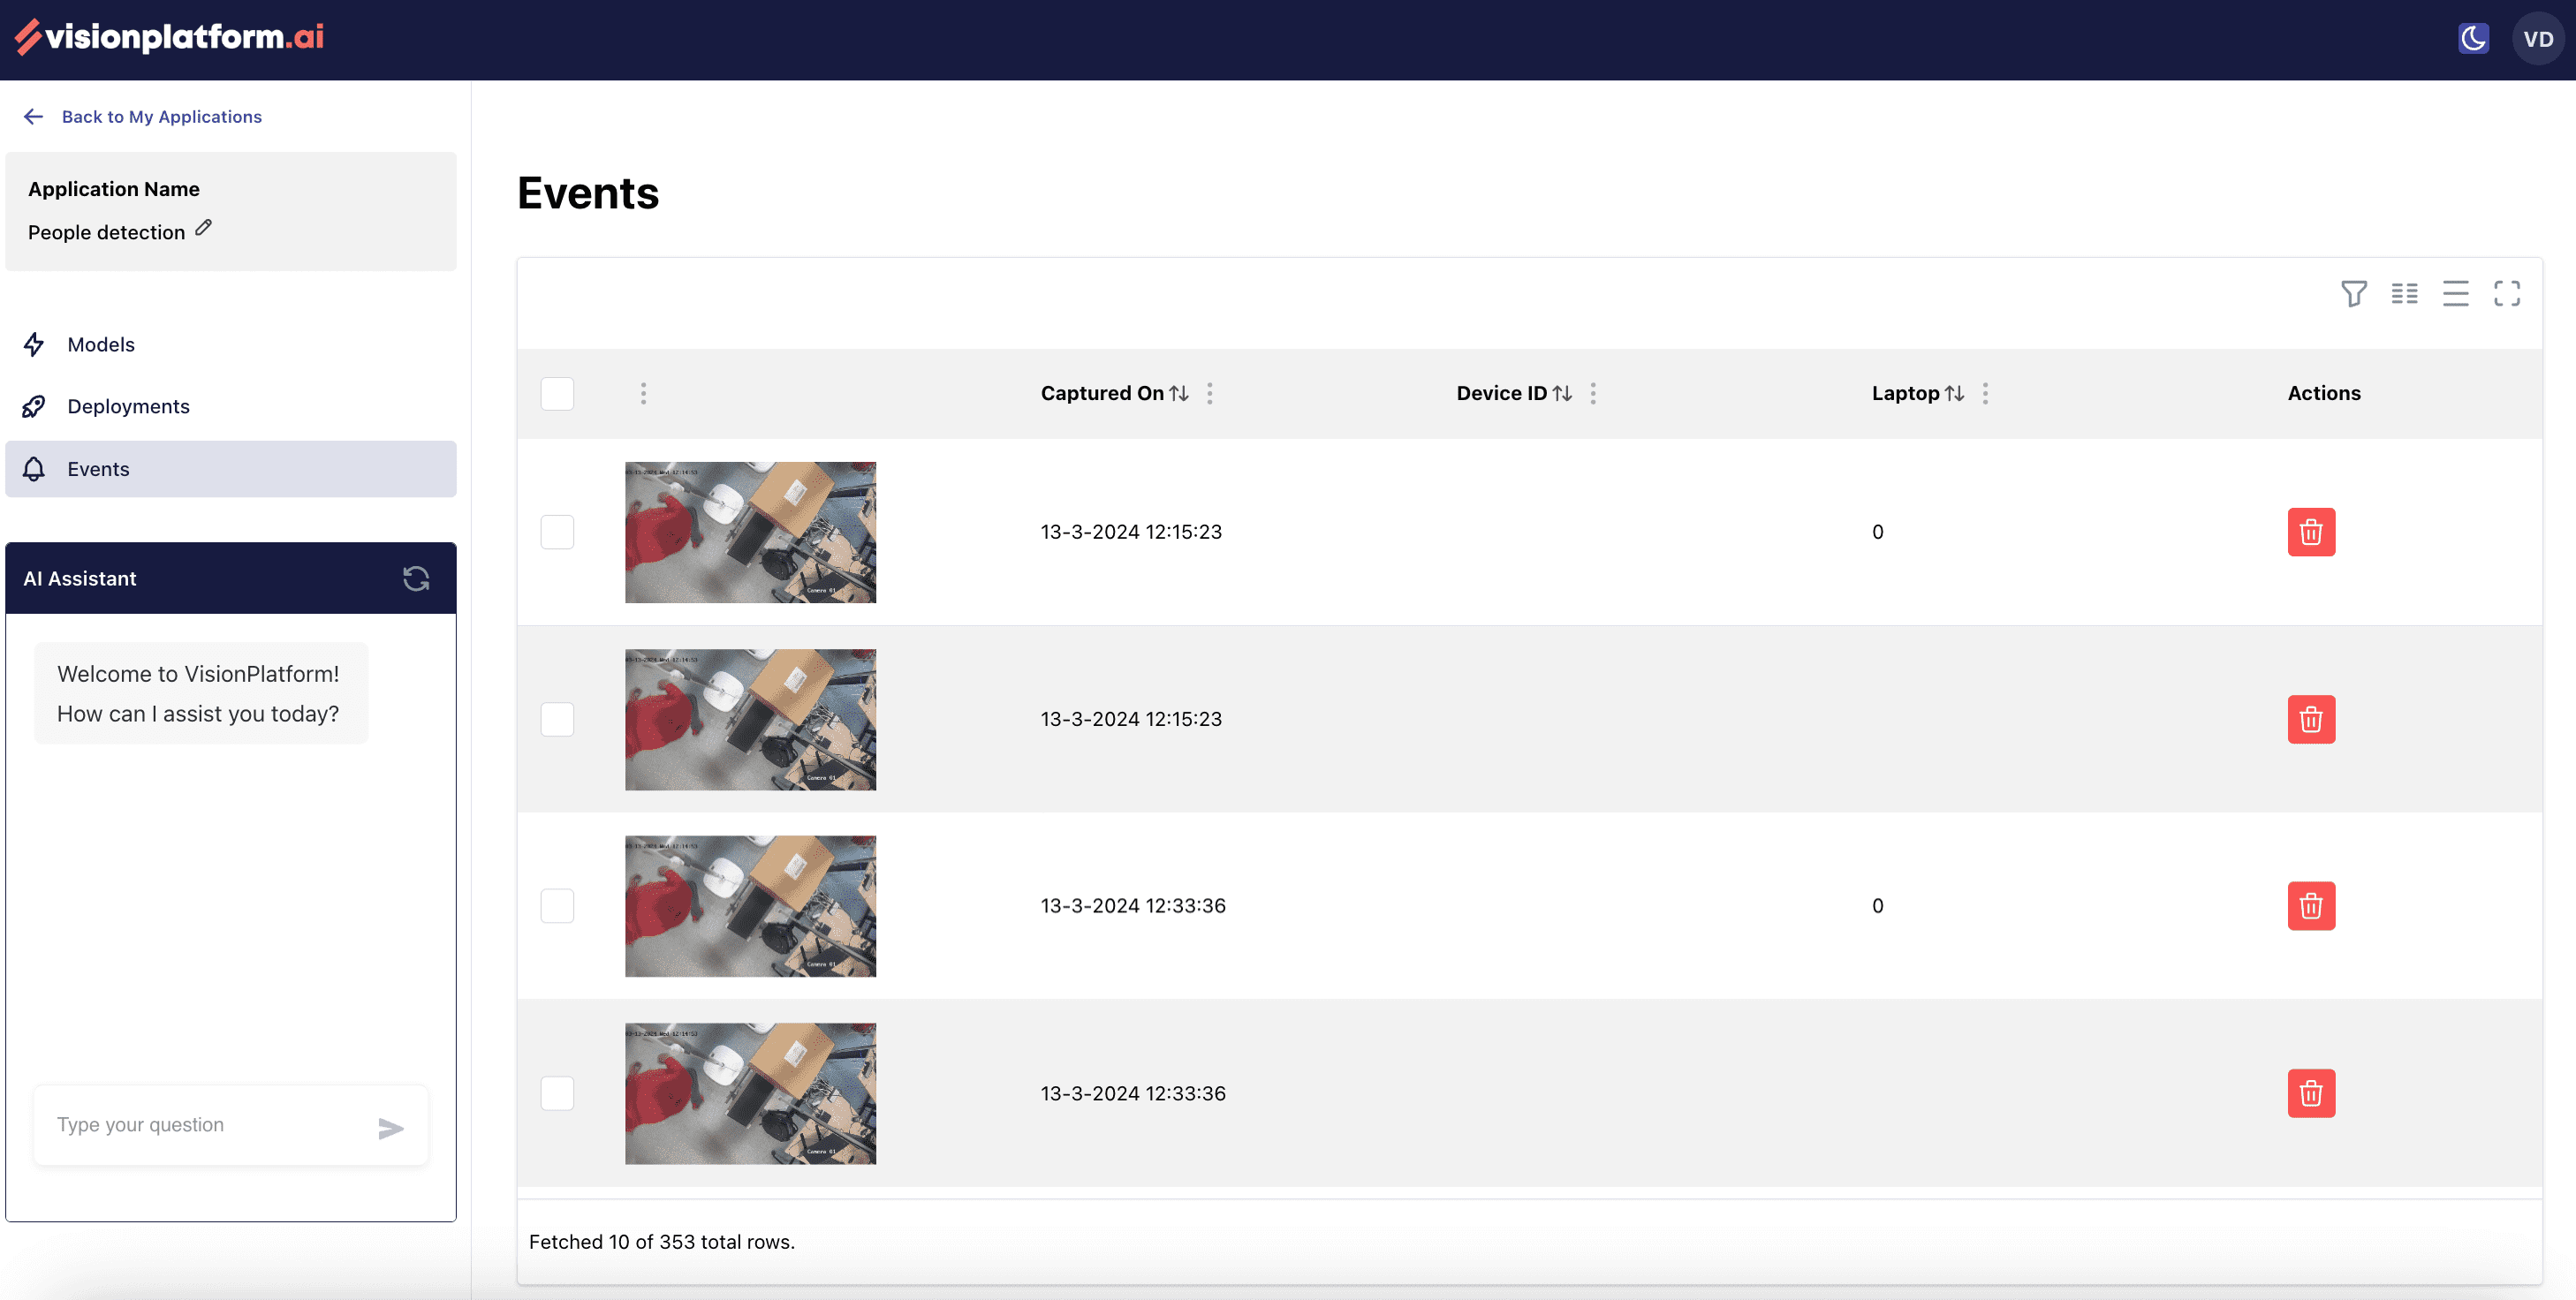Refresh the AI Assistant chat
This screenshot has width=2576, height=1300.
416,578
